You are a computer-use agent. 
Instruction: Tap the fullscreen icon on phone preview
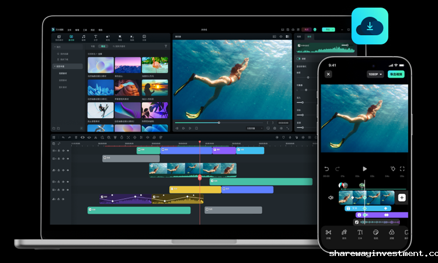point(402,169)
